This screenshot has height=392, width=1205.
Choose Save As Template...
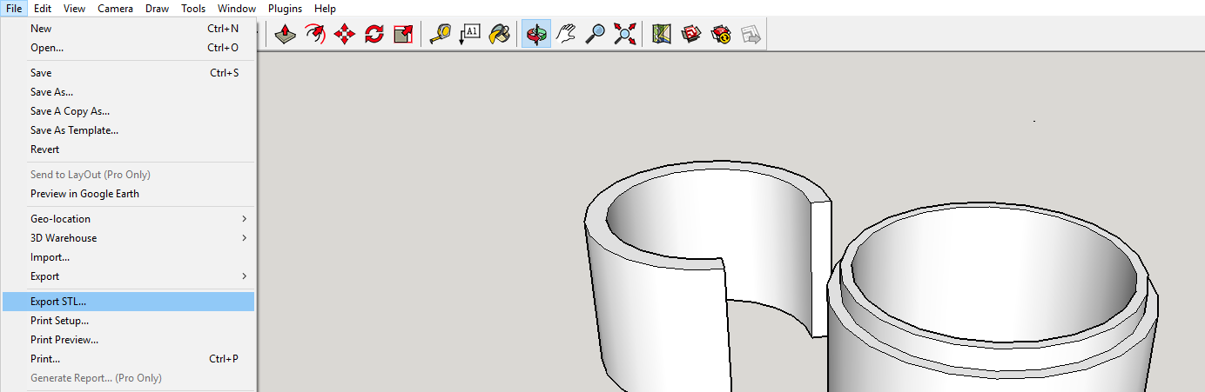129,130
